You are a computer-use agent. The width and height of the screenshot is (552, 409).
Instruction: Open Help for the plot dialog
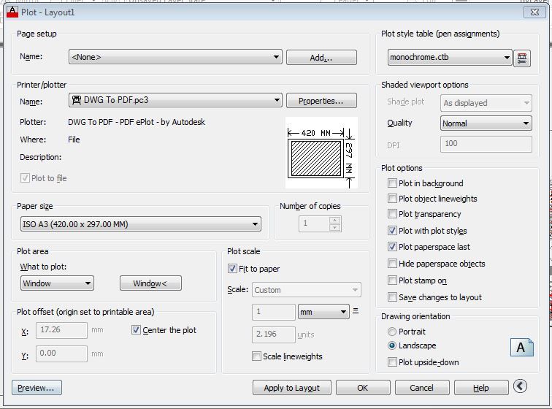click(481, 388)
